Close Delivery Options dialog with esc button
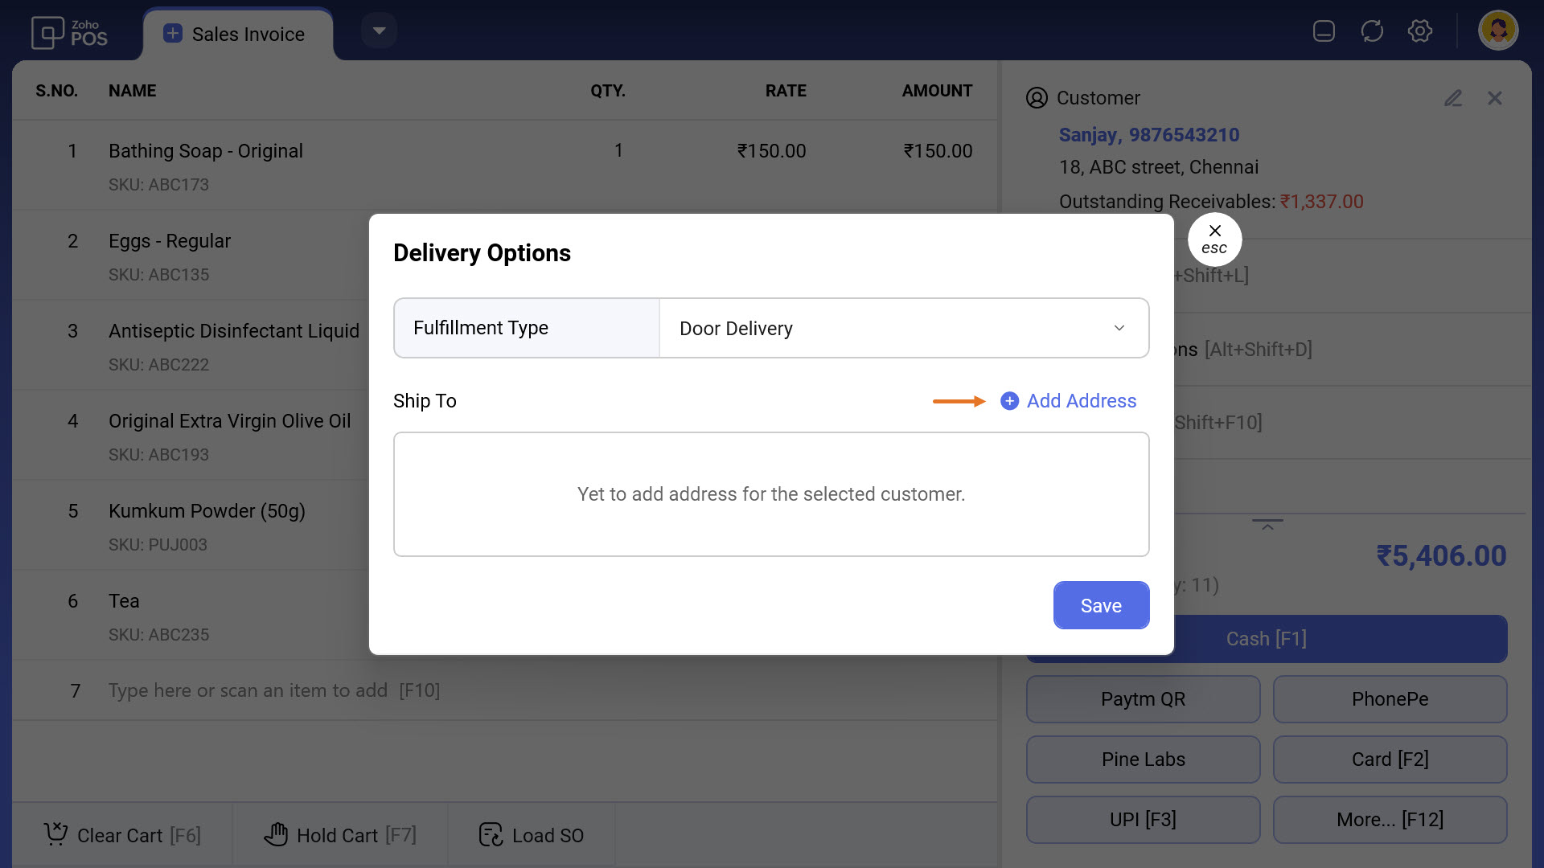 (x=1214, y=240)
